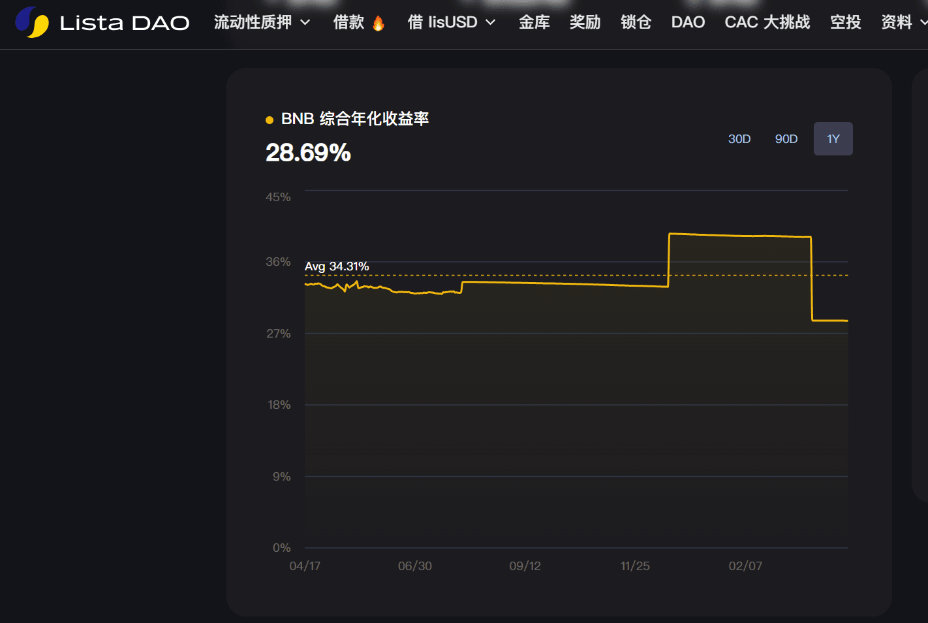Click the fire icon beside 借款
The width and height of the screenshot is (928, 623).
(379, 24)
